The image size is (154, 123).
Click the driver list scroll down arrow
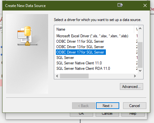tap(140, 71)
